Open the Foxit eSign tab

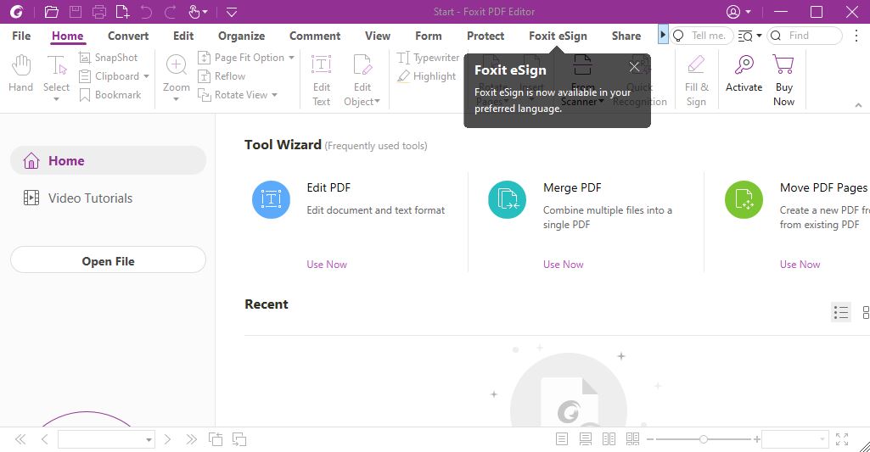click(x=558, y=36)
